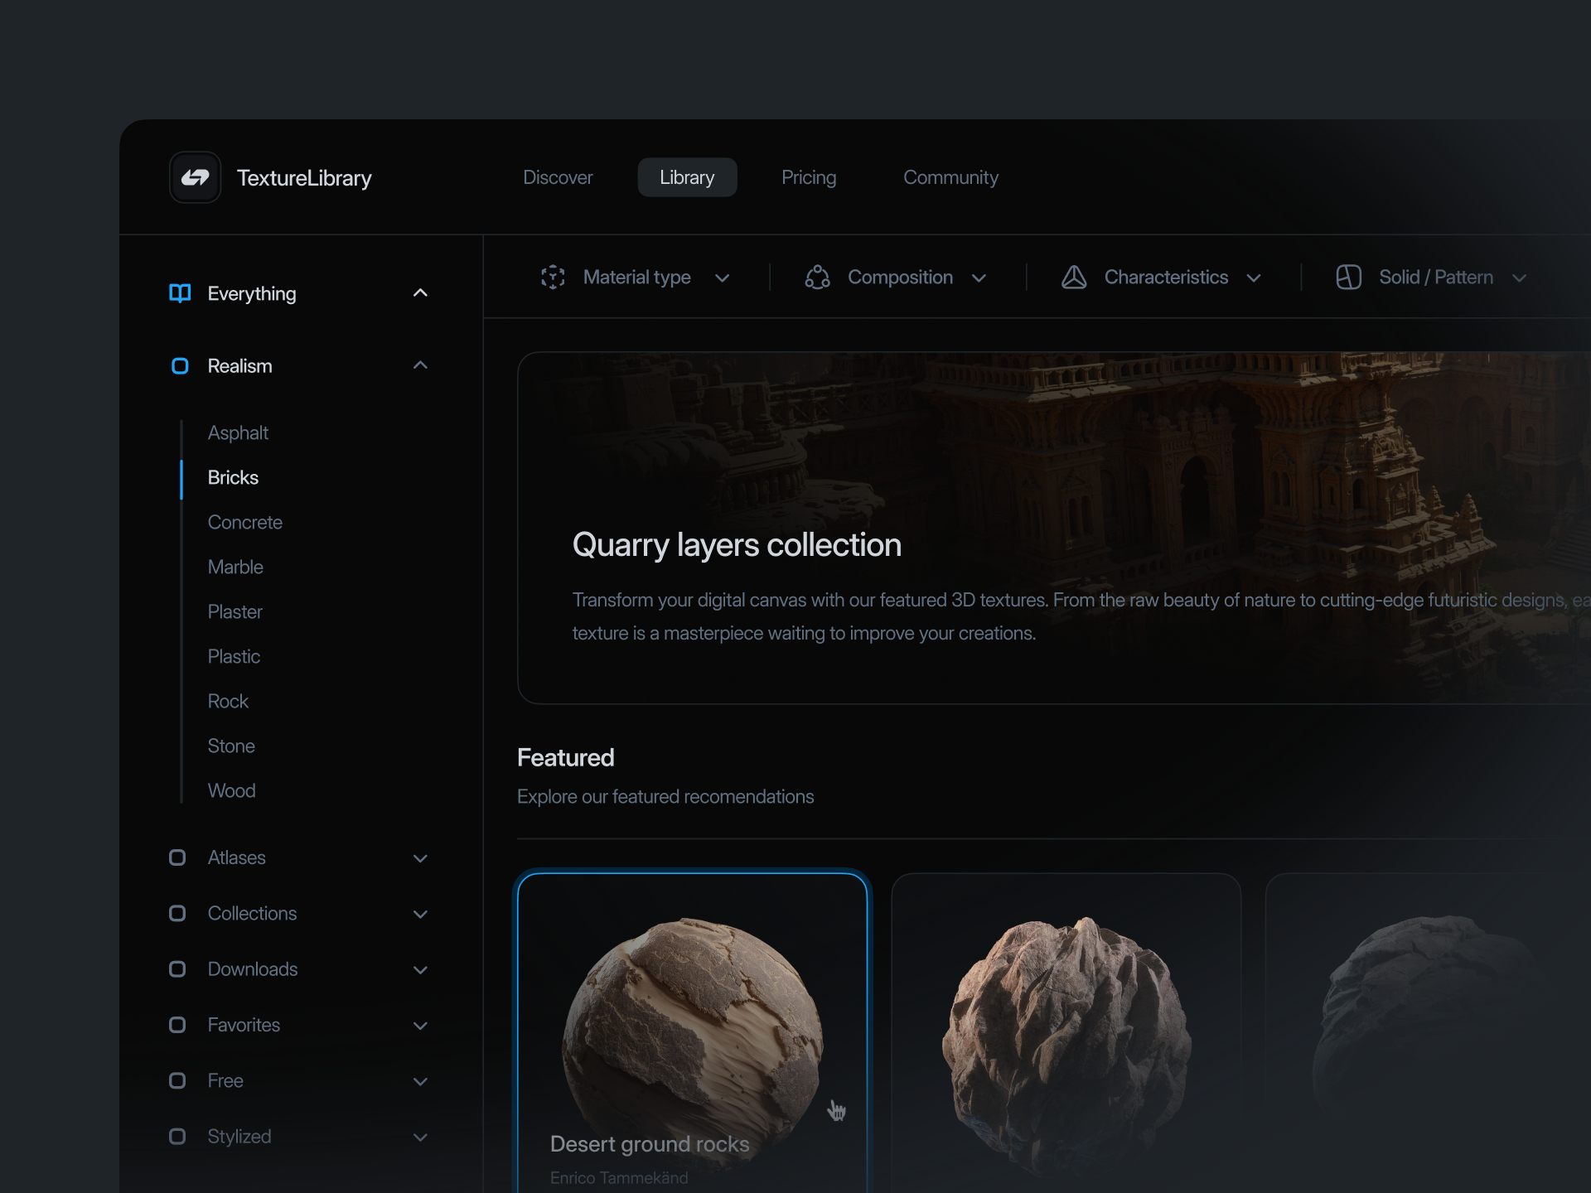This screenshot has width=1591, height=1193.
Task: Click author name Enrico Tammekänd
Action: point(619,1178)
